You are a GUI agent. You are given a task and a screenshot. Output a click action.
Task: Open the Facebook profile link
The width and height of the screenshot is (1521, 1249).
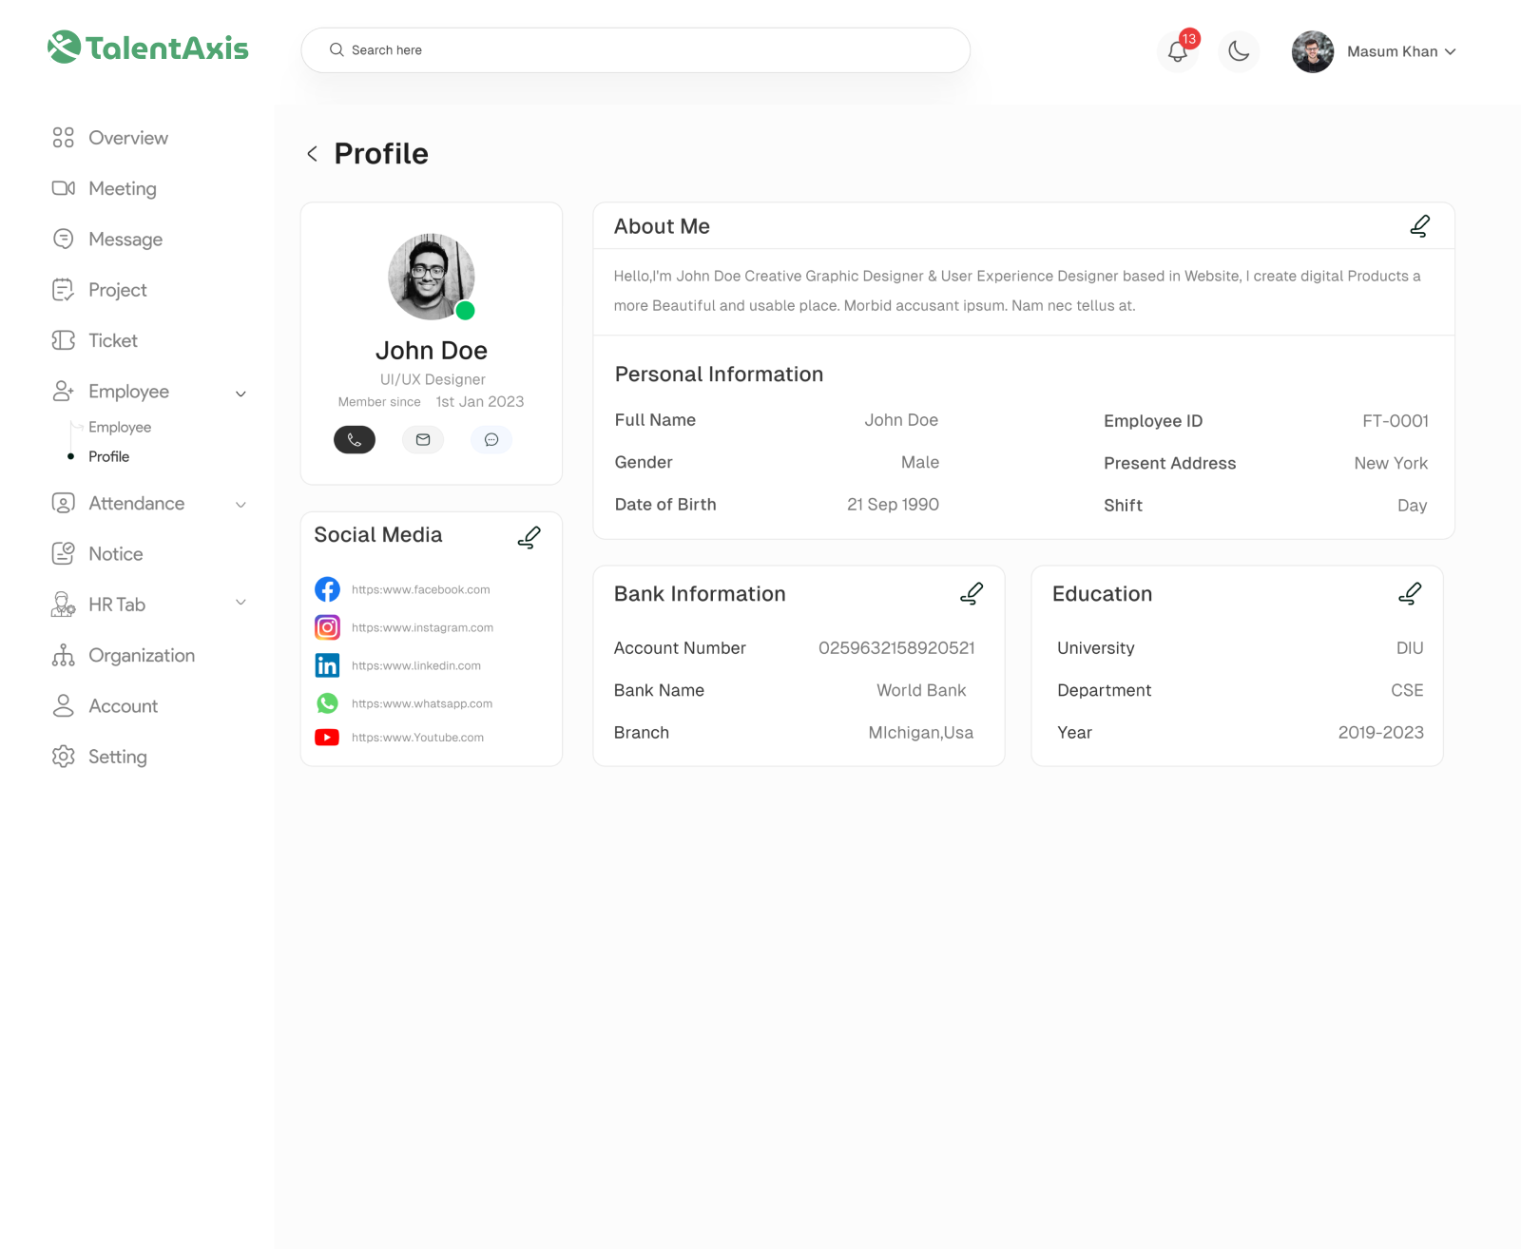[x=420, y=589]
